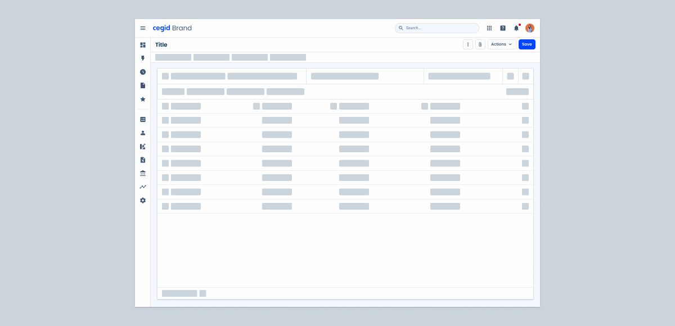Select the dashboard grid icon in sidebar
Viewport: 675px width, 326px height.
coord(143,44)
